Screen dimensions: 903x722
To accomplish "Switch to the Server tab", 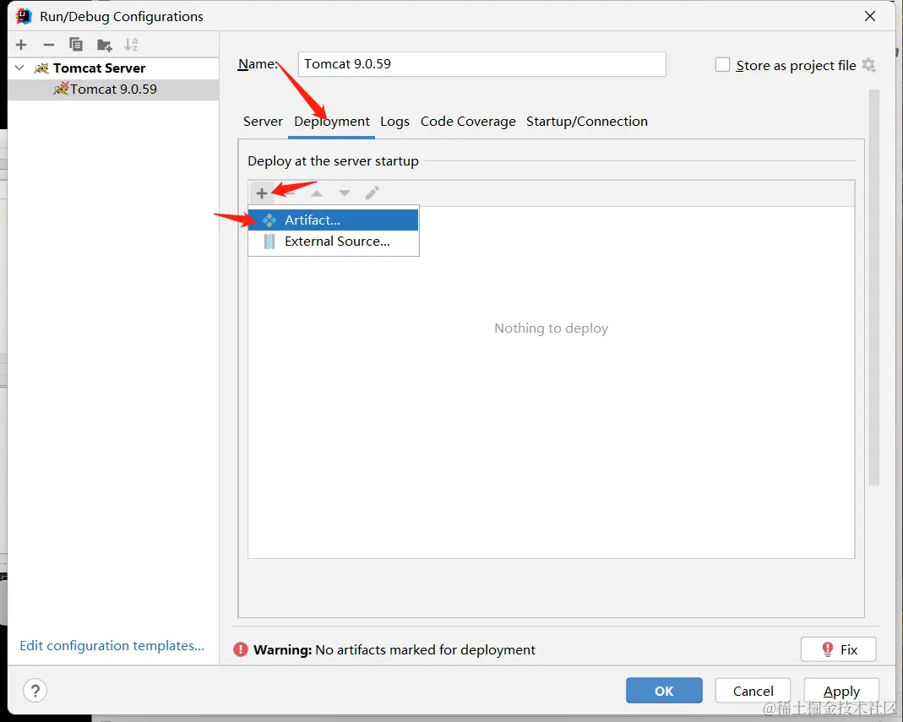I will 263,122.
